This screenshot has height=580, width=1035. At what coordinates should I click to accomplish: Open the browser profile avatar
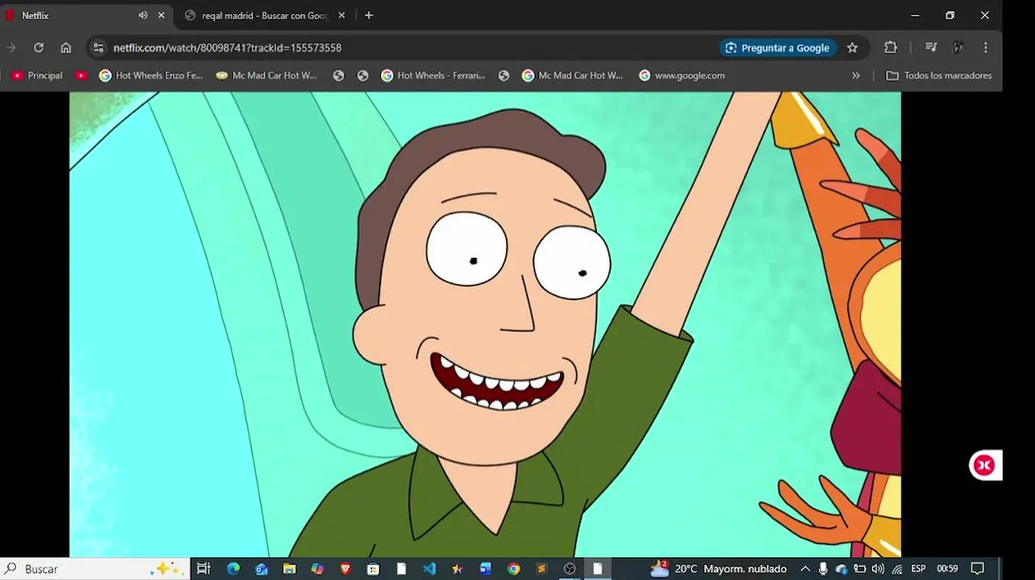958,48
